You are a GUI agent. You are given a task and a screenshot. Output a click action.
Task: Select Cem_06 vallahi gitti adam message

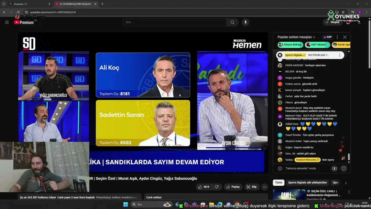tap(312, 154)
